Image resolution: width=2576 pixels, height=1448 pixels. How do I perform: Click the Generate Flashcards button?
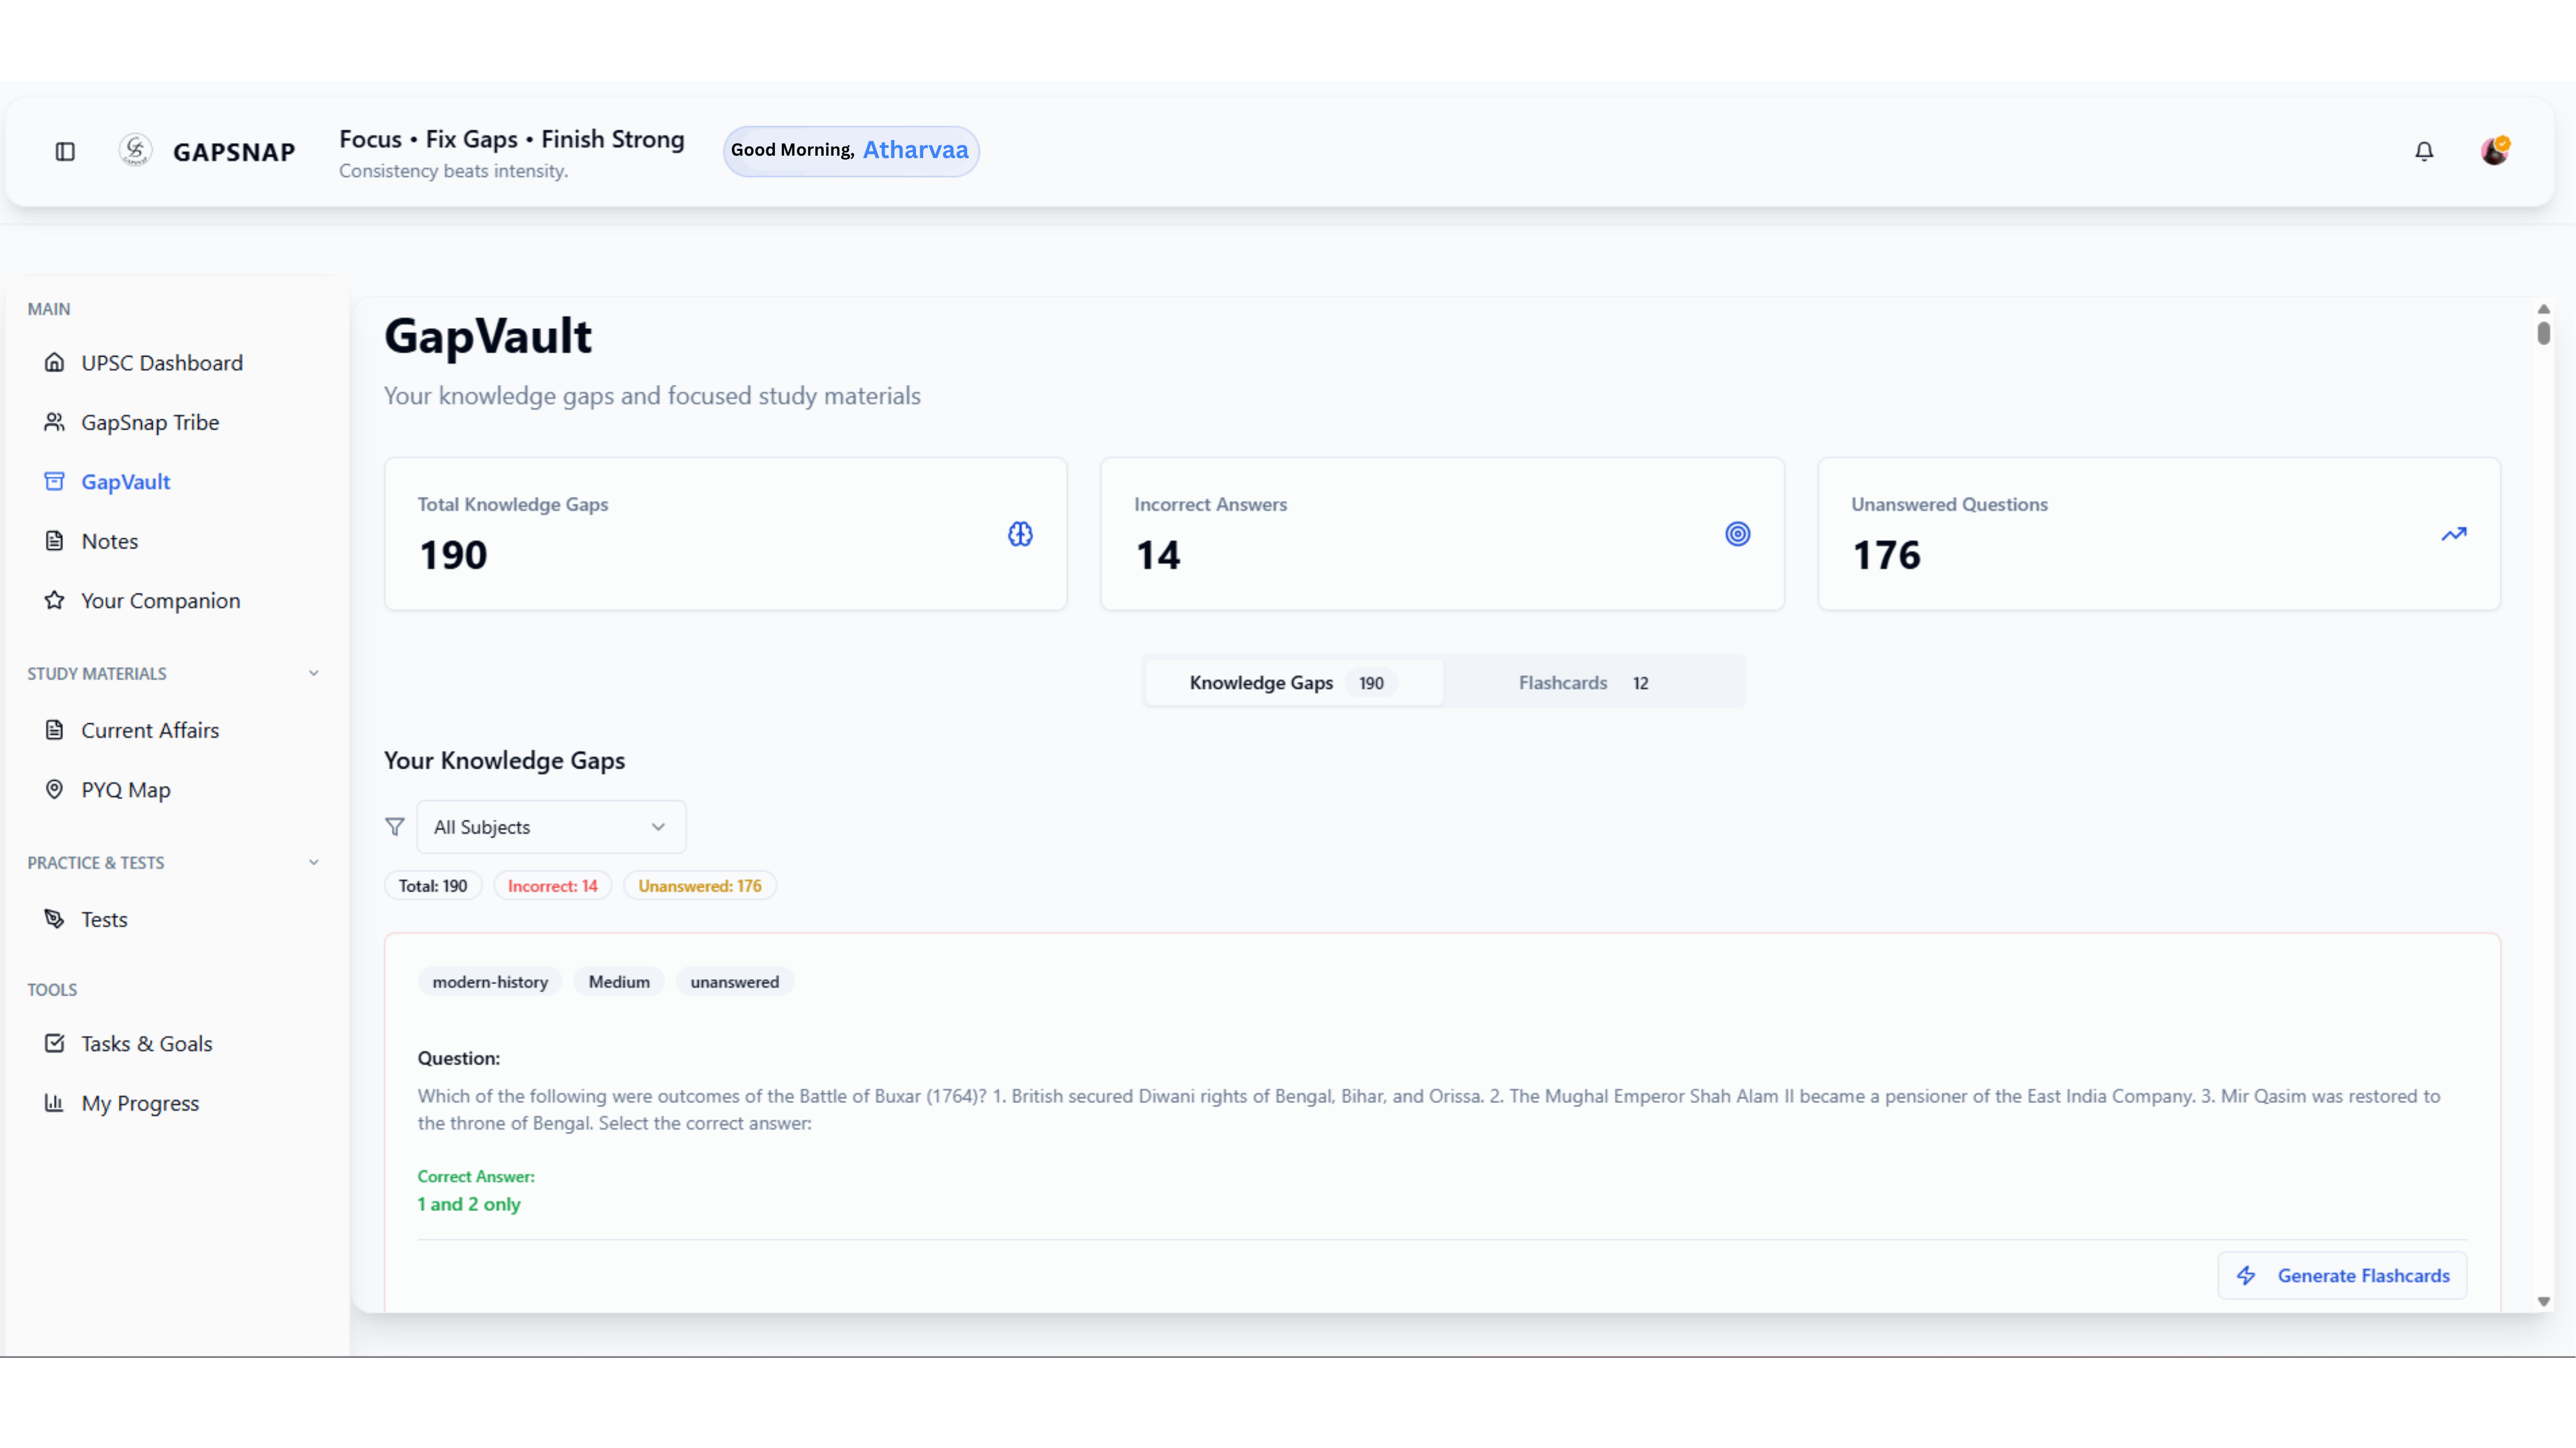[x=2342, y=1275]
